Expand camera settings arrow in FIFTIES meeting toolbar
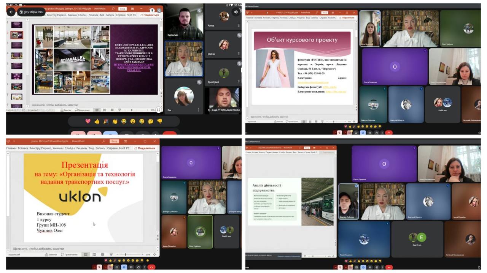The height and width of the screenshot is (273, 487). pos(345,133)
